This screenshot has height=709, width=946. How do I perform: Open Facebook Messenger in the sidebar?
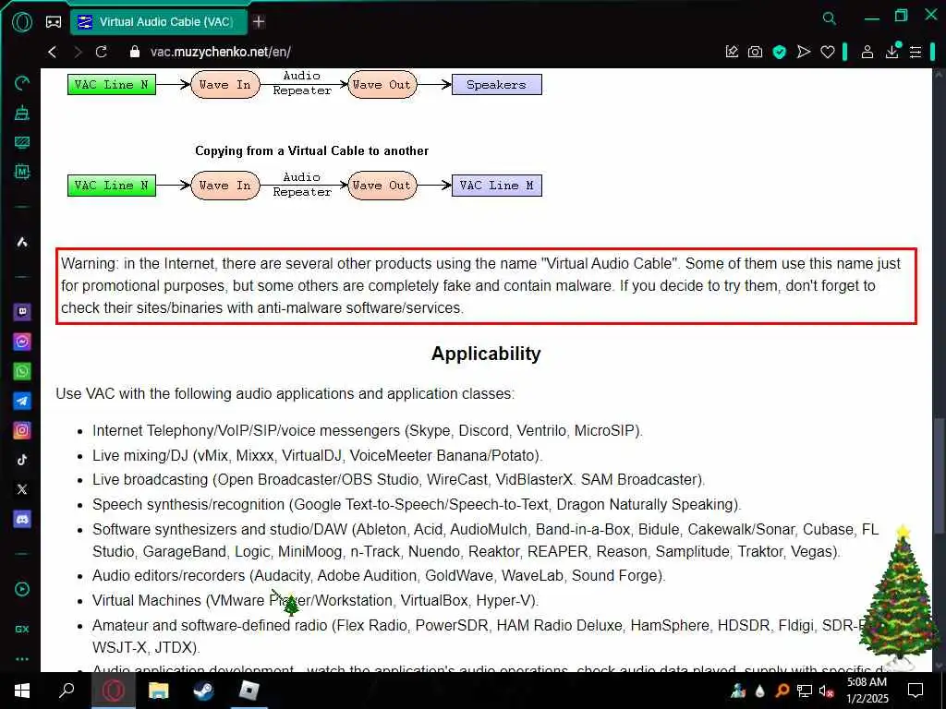[22, 342]
